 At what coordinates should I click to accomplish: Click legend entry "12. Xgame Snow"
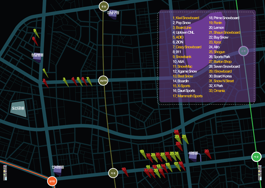(185, 71)
